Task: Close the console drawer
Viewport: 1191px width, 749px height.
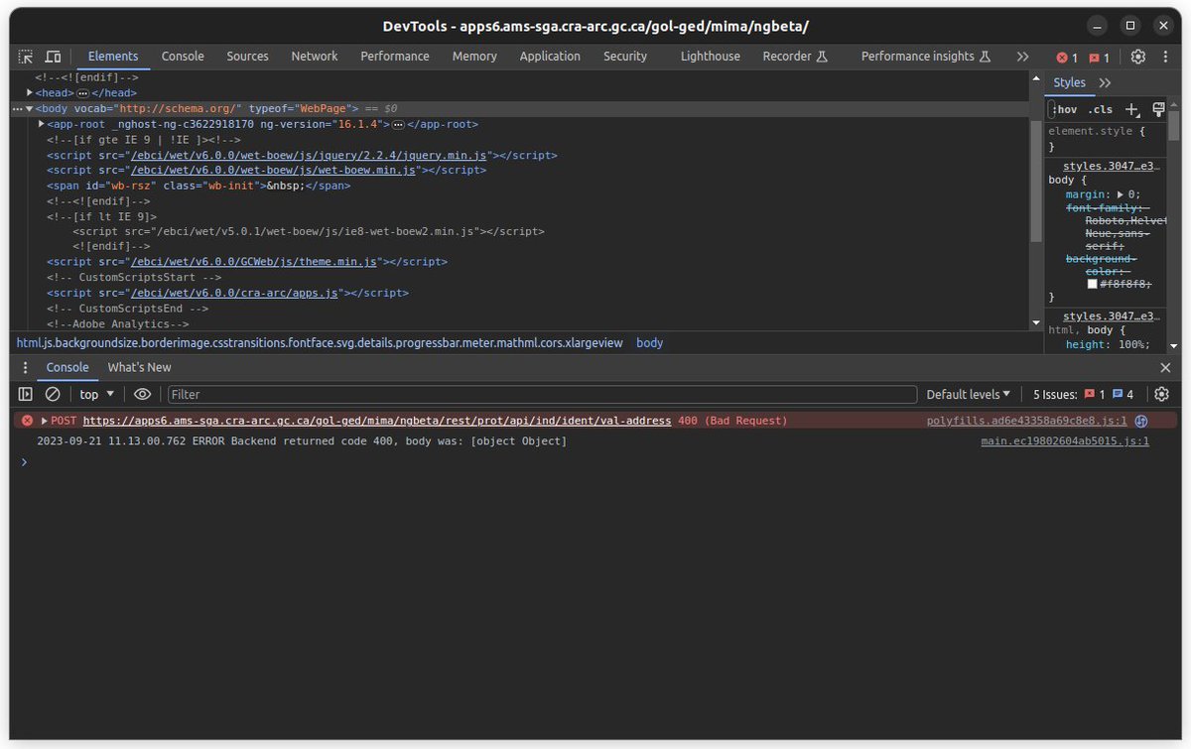Action: (x=1165, y=367)
